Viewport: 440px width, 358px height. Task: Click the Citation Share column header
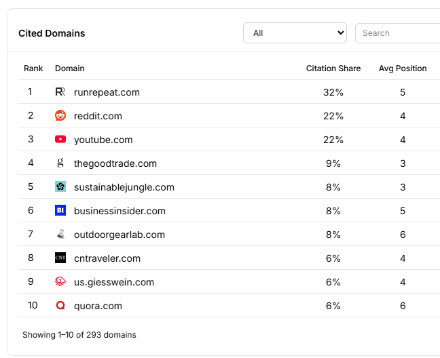[333, 68]
